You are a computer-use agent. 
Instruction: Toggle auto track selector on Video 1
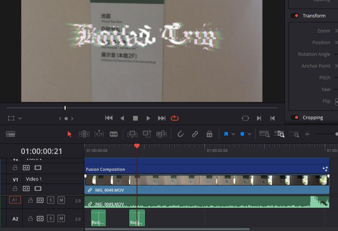26,189
